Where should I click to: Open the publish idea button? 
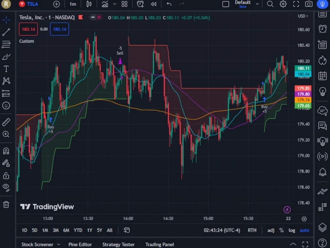tap(322, 4)
